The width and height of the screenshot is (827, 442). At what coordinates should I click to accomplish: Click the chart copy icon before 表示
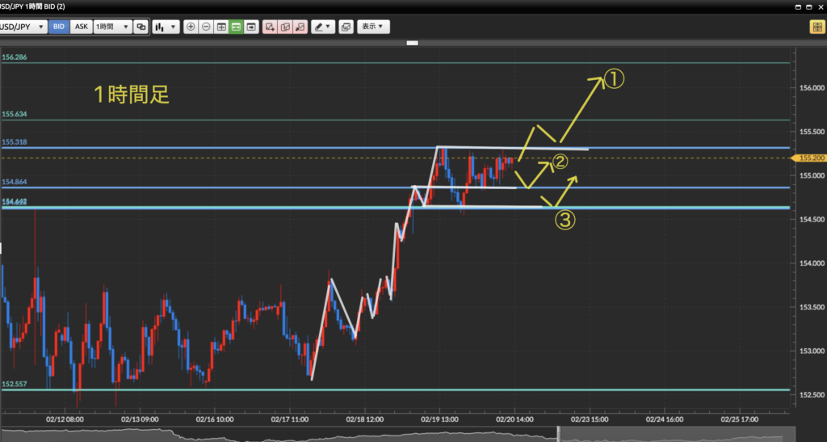346,27
